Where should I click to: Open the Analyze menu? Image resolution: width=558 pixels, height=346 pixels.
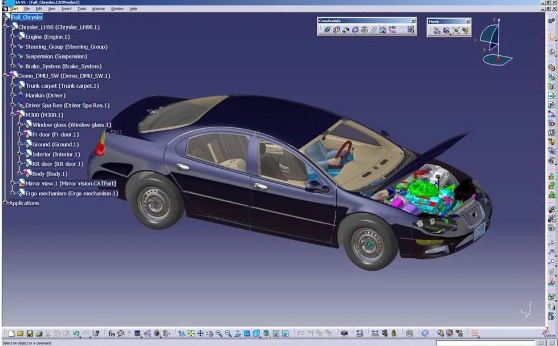[99, 9]
